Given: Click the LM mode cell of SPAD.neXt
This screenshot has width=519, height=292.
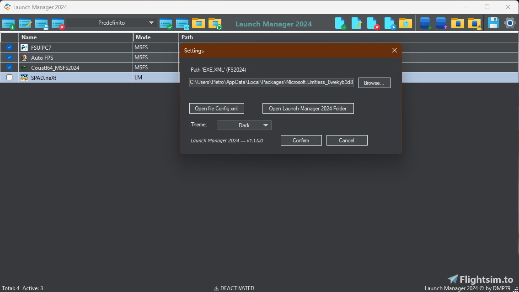Looking at the screenshot, I should (156, 78).
